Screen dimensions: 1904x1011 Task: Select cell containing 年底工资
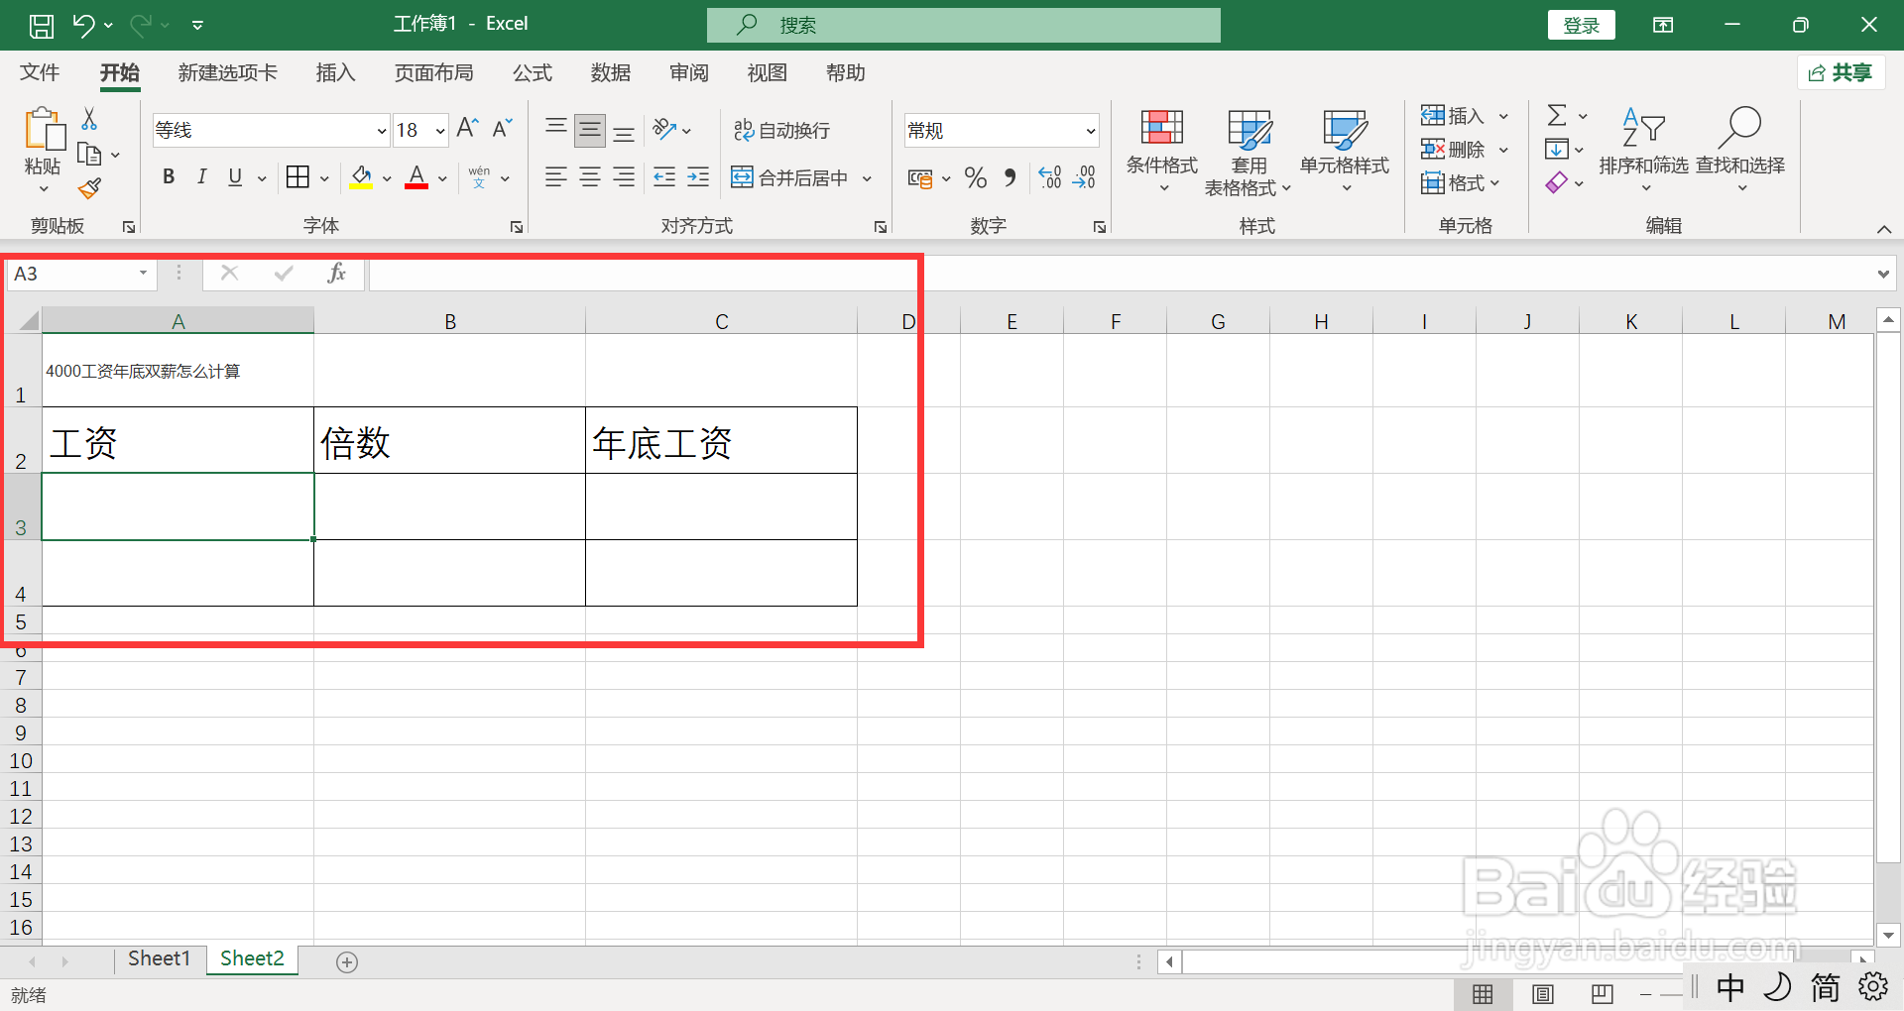click(721, 440)
